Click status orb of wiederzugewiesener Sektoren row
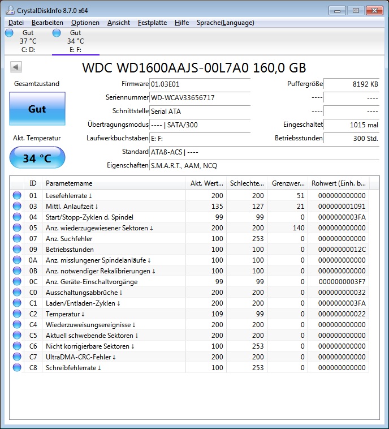Screen dimensions: 389x429 (17, 228)
